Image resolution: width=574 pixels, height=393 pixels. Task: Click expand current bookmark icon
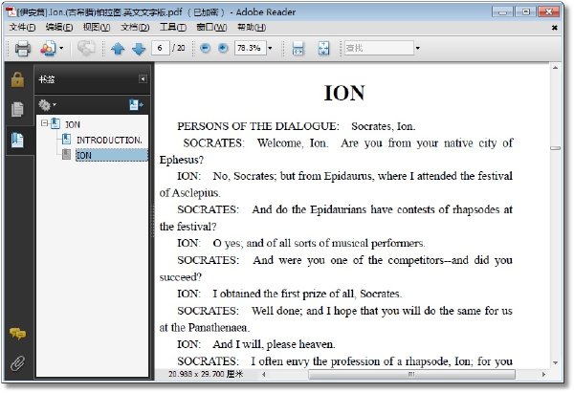(x=136, y=105)
